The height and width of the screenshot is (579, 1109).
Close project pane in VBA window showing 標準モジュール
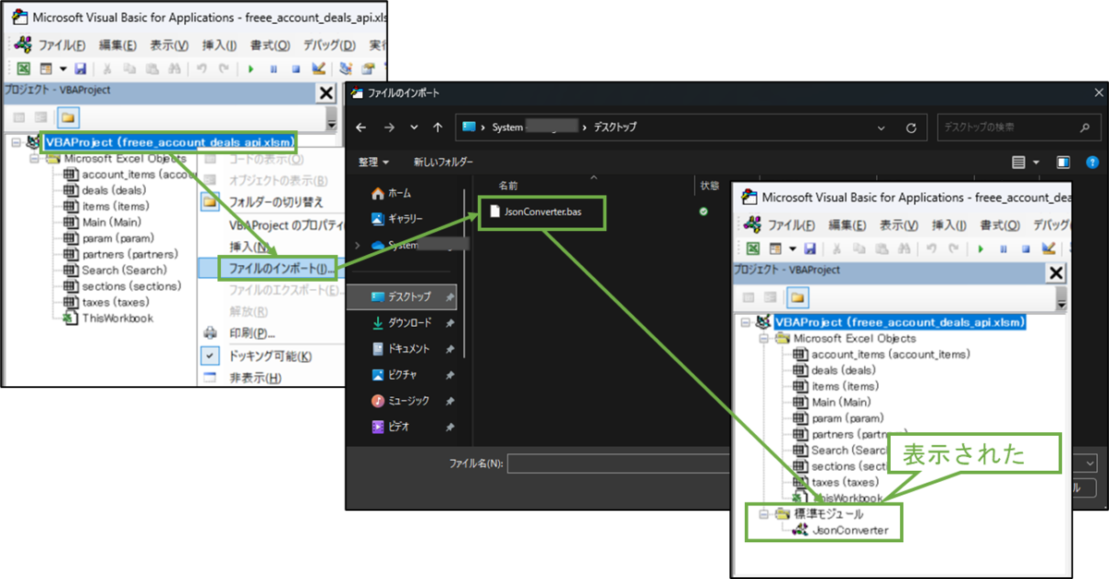coord(1054,272)
